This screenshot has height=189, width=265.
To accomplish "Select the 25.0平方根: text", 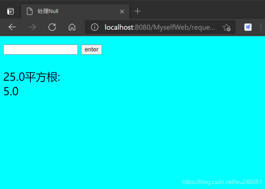I will [32, 77].
